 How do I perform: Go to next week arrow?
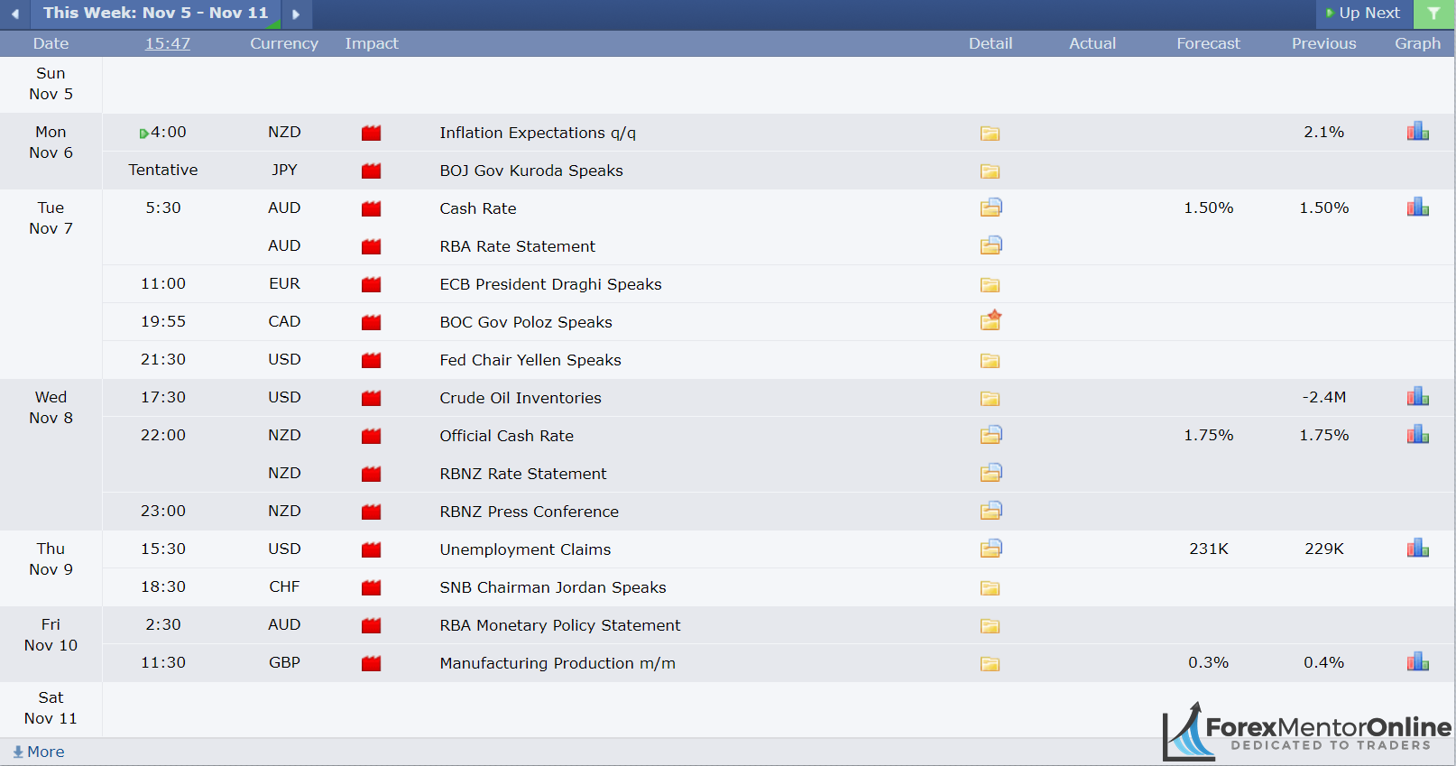296,14
